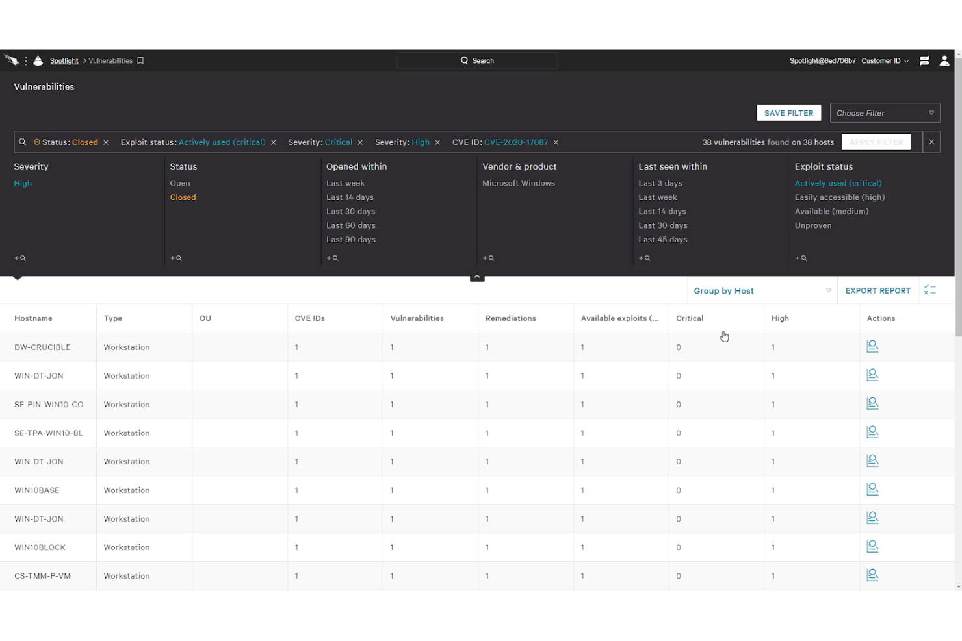Open the support chat icon
The height and width of the screenshot is (641, 962).
point(924,60)
